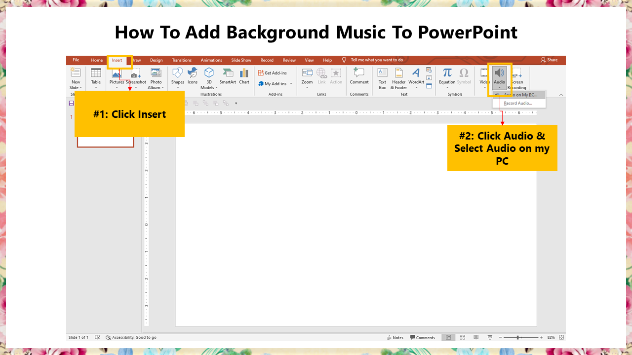Click Get Add-ins button
The height and width of the screenshot is (355, 632).
coord(273,73)
